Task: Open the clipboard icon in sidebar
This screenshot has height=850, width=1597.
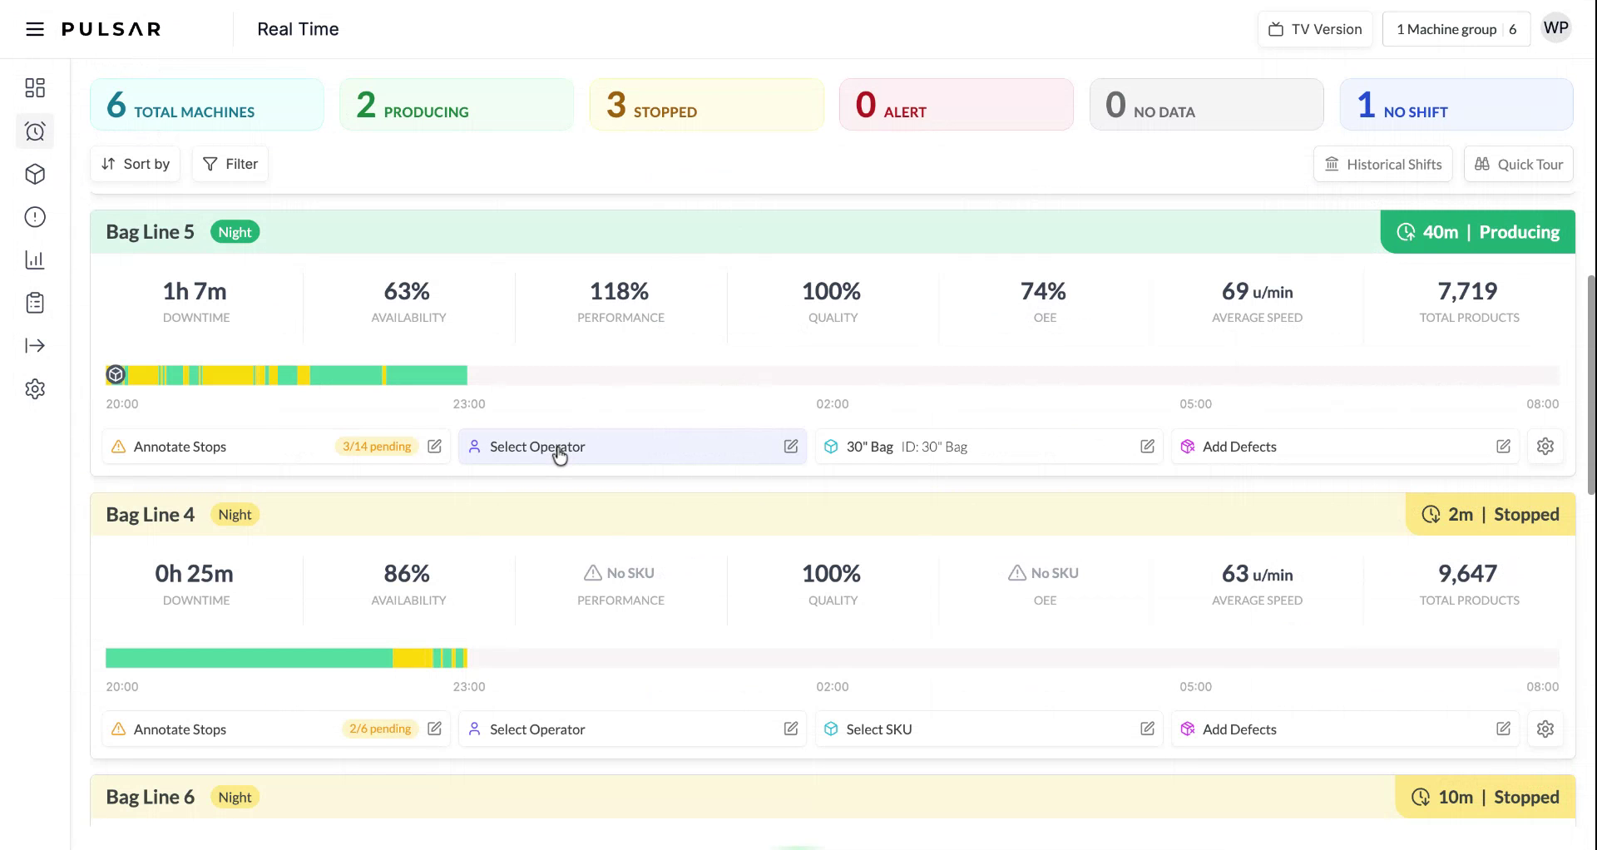Action: tap(35, 303)
